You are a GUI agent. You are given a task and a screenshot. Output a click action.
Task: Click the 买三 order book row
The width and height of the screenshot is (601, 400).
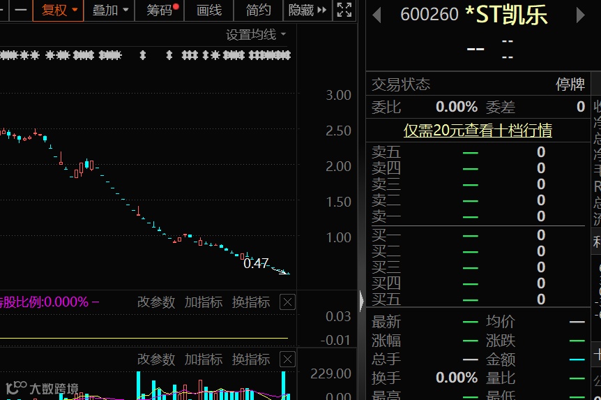(478, 267)
